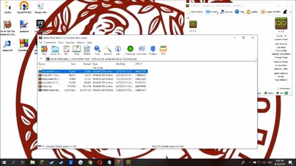Click the Info toolbar icon in WinRAR
Screen dimensions: 296x166
click(x=118, y=50)
